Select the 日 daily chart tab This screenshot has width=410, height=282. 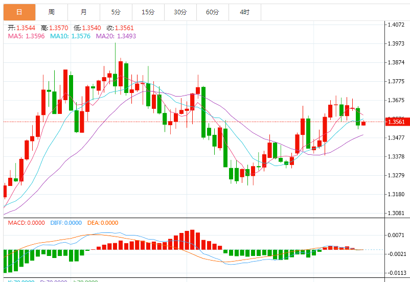tap(19, 12)
